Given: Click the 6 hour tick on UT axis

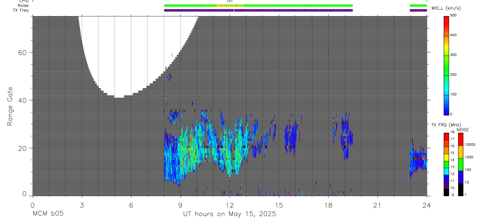Looking at the screenshot, I should pos(131,205).
